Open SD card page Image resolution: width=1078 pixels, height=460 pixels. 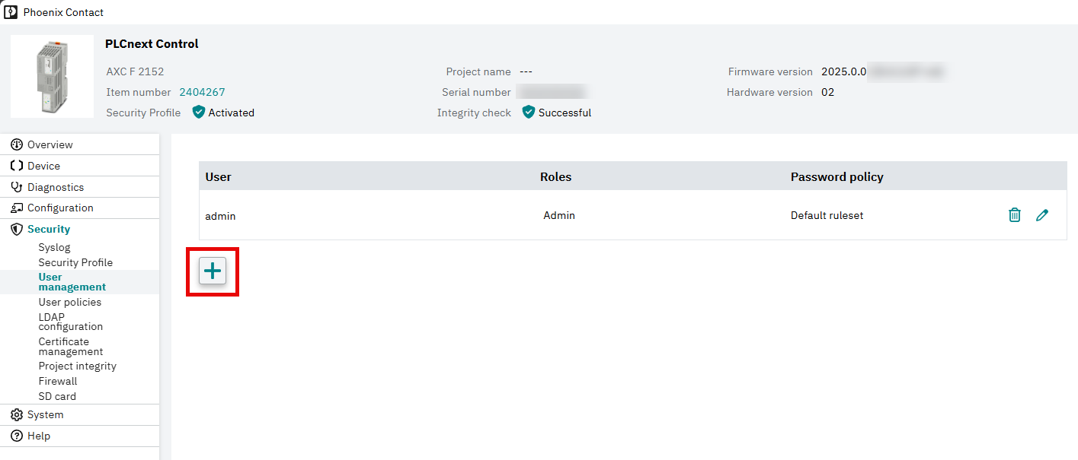pyautogui.click(x=57, y=396)
